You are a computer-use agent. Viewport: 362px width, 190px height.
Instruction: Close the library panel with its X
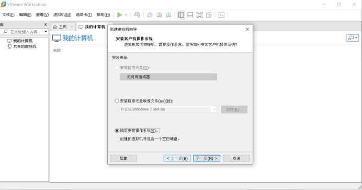46,24
